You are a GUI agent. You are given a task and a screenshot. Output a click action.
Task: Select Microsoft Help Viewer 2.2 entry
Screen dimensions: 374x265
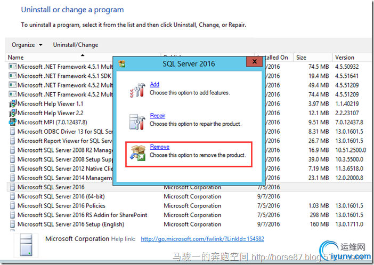[x=51, y=113]
